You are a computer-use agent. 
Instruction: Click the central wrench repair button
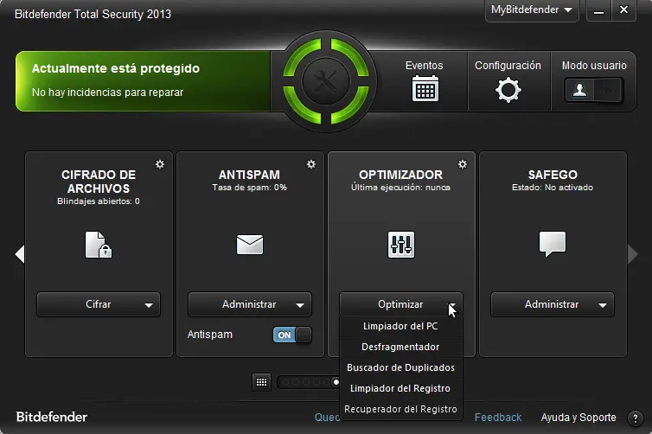click(326, 81)
